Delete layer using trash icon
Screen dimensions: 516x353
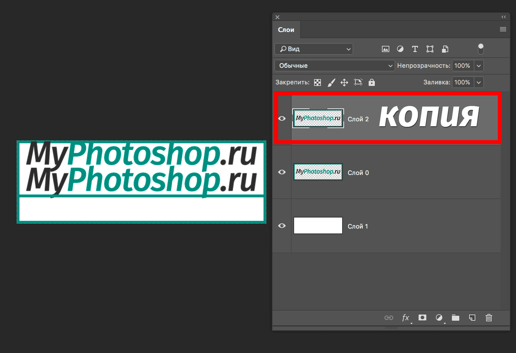point(489,318)
